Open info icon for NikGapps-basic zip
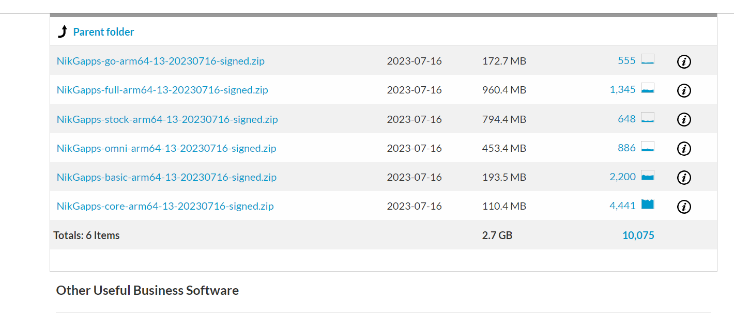Screen dimensions: 734x315 (684, 178)
